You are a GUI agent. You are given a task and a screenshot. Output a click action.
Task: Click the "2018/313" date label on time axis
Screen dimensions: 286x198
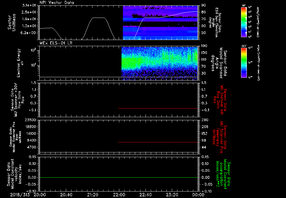coord(20,195)
